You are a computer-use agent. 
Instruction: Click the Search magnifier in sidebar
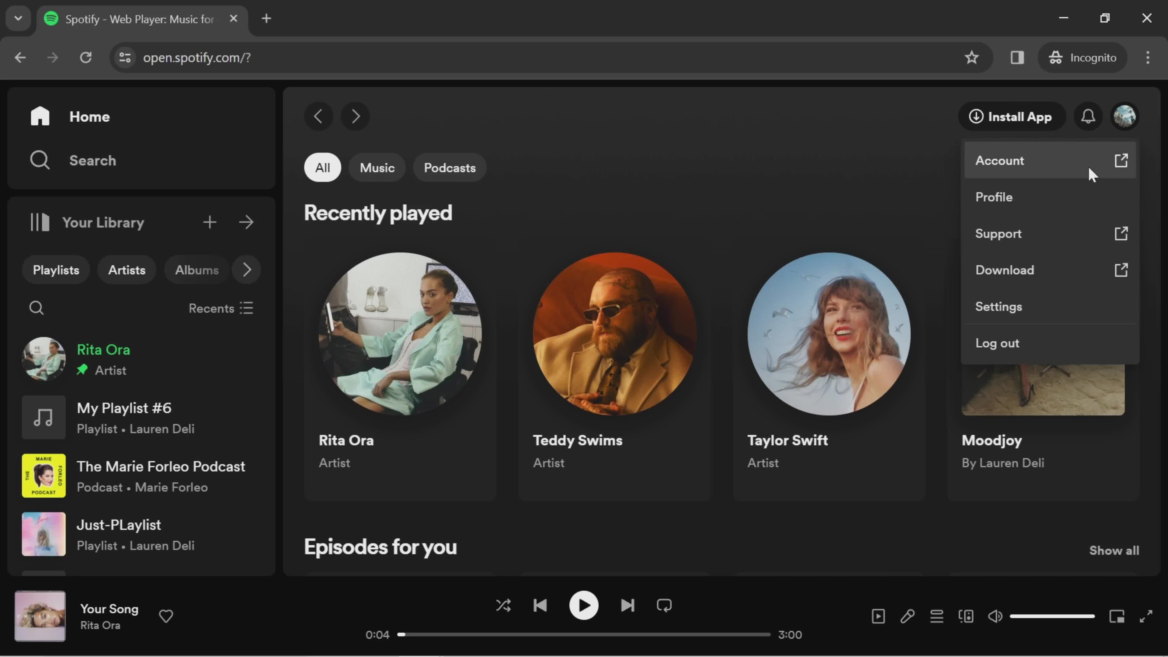pyautogui.click(x=40, y=160)
